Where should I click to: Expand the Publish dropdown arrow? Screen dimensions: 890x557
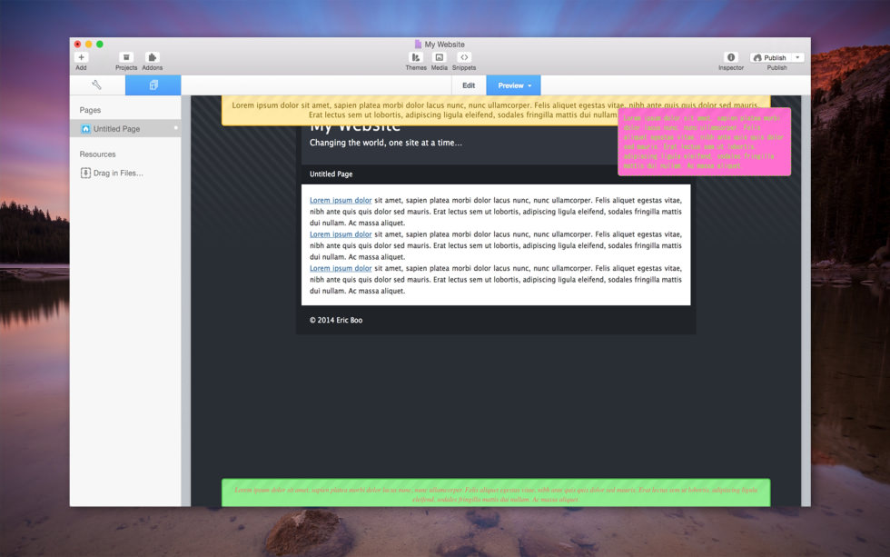click(x=797, y=57)
